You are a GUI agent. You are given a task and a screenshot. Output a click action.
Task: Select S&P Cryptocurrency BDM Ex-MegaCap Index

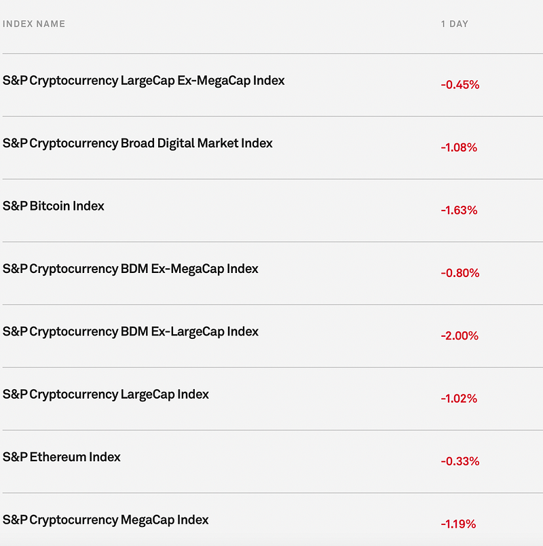pos(130,269)
